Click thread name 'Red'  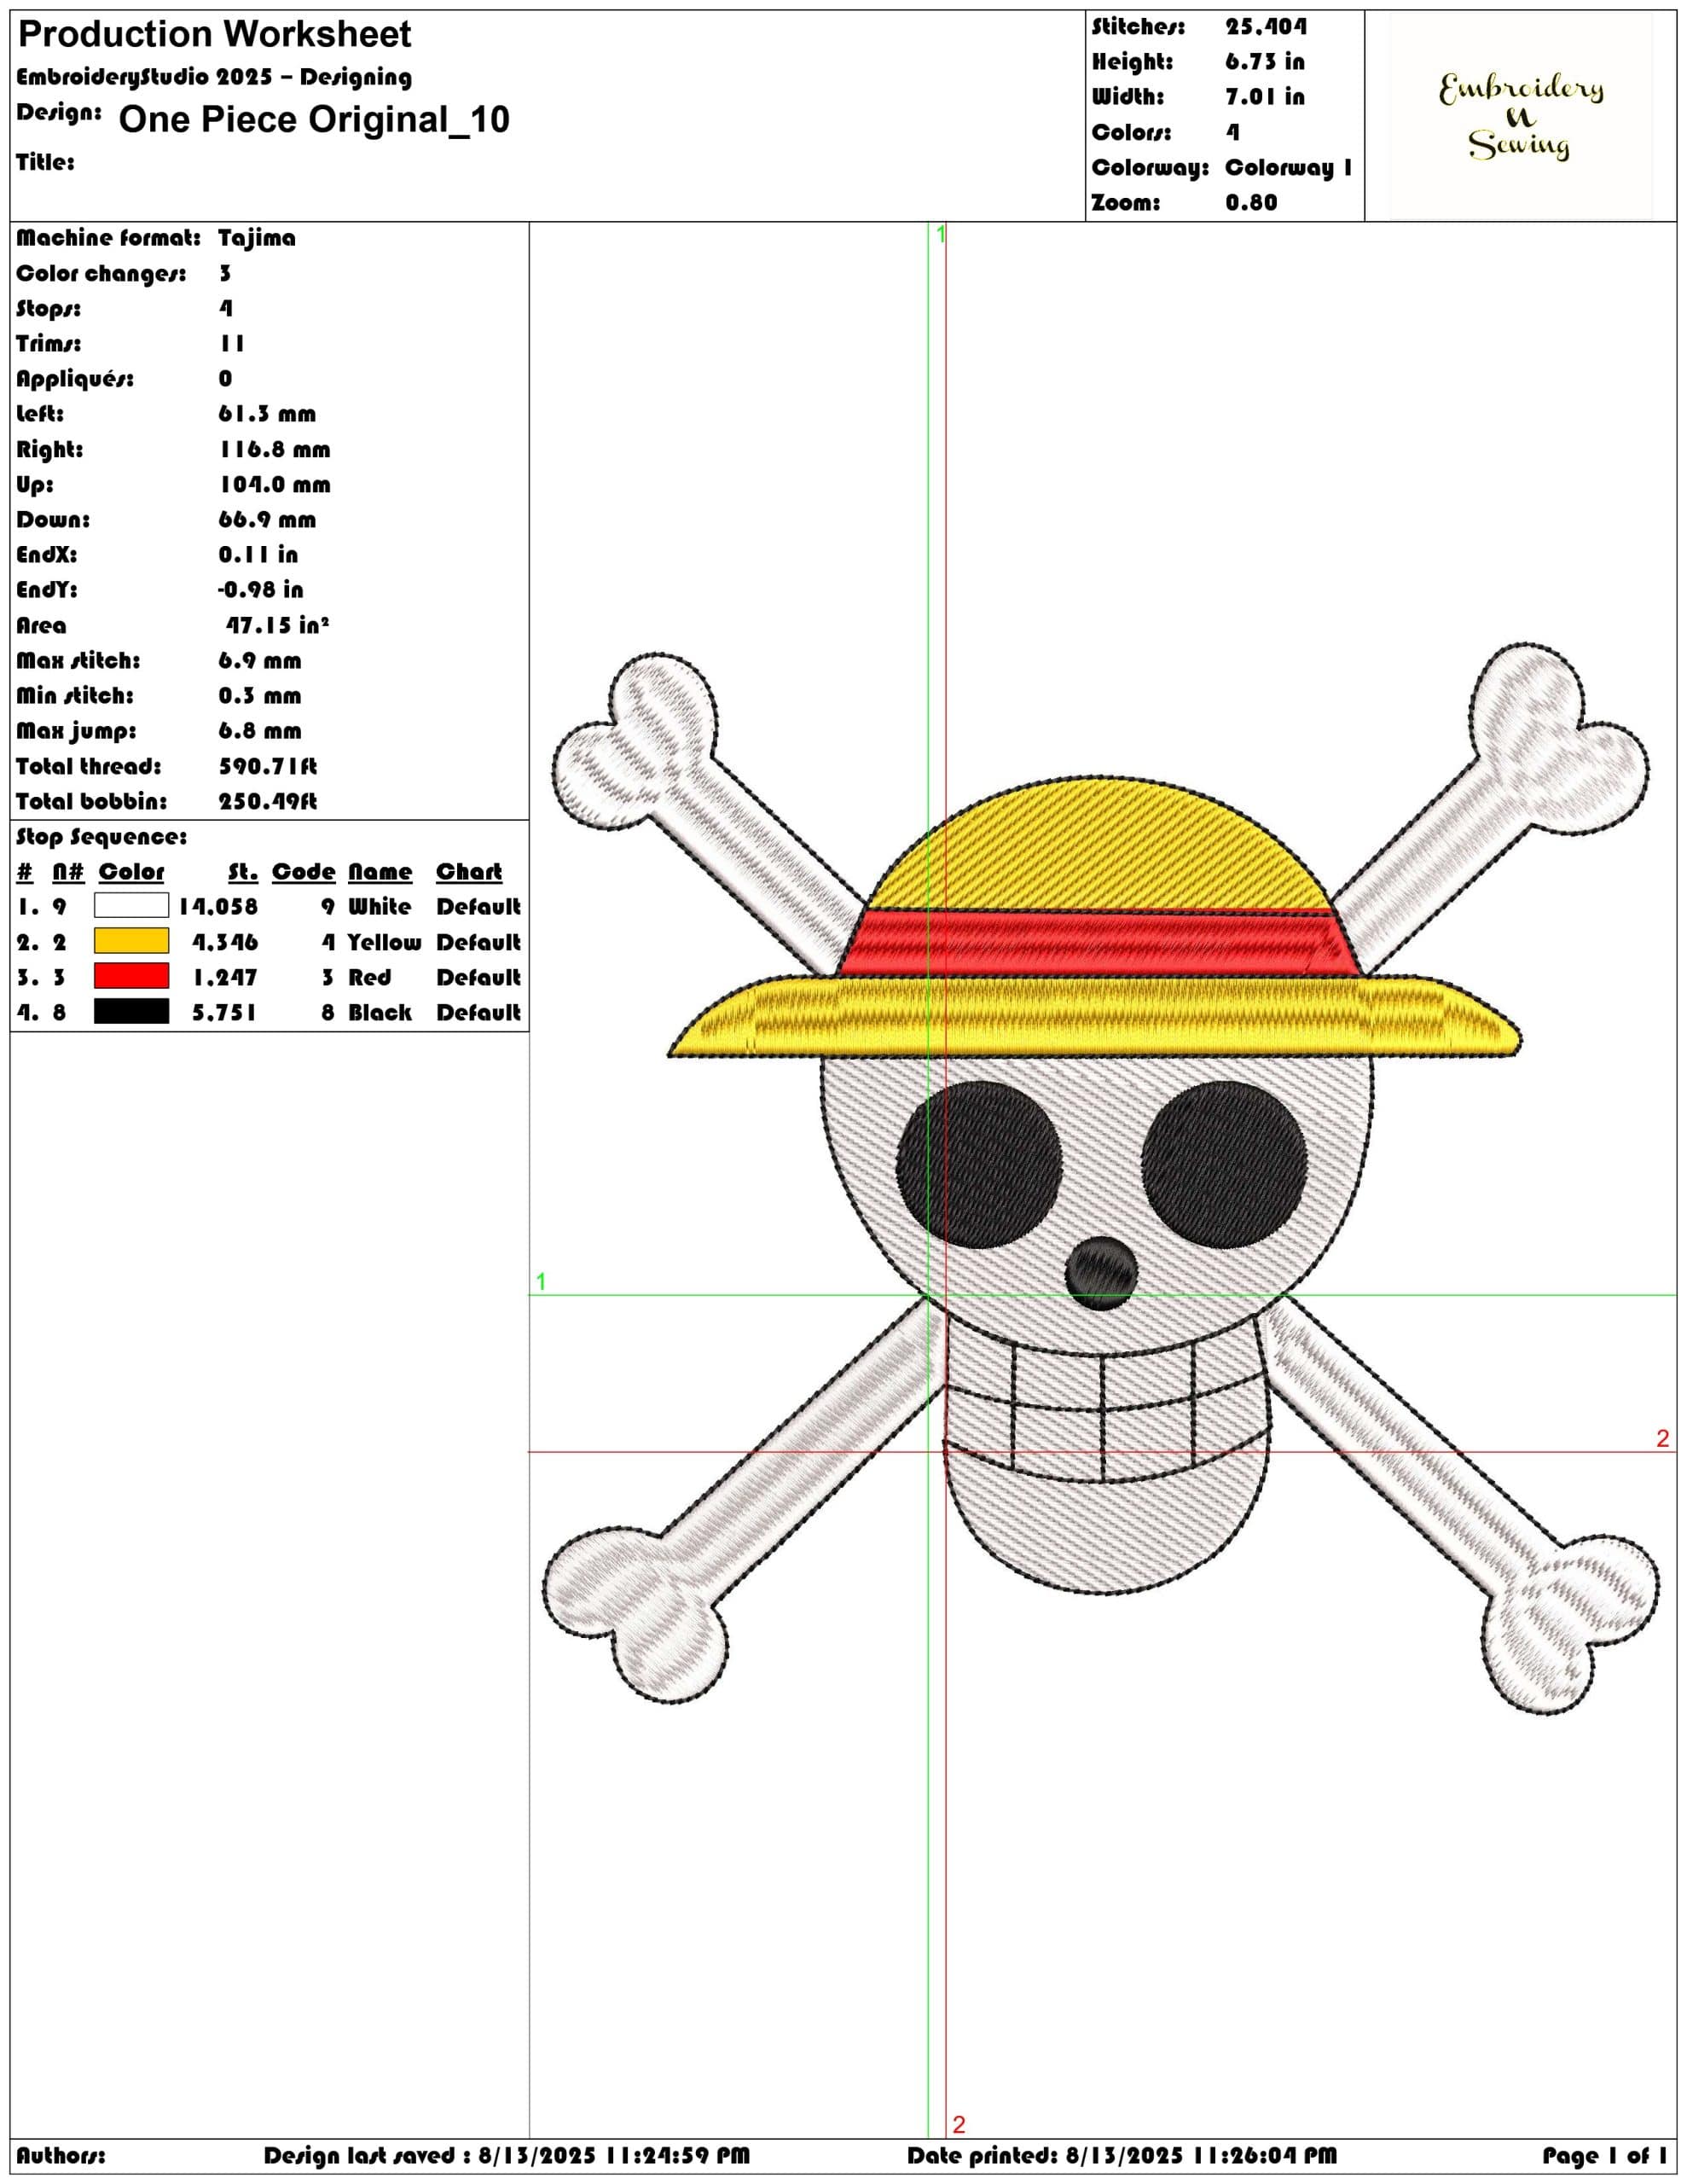[369, 978]
